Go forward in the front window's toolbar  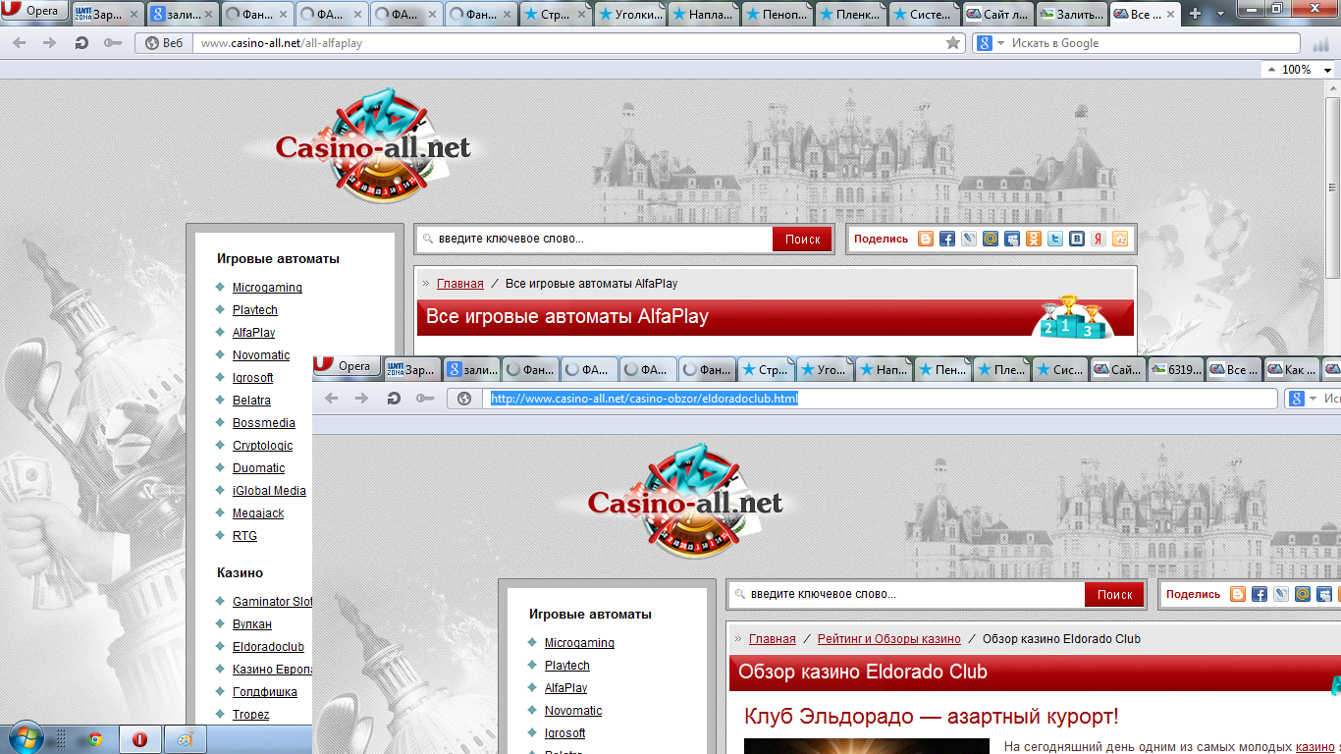tap(362, 398)
